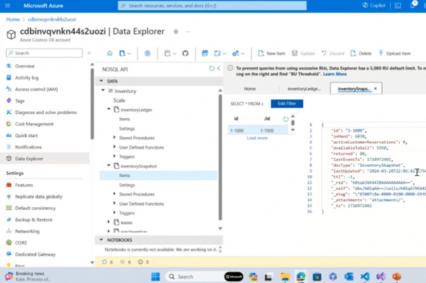Collapse the NOTEBOOKS section
Viewport: 426px width, 283px height.
[102, 240]
